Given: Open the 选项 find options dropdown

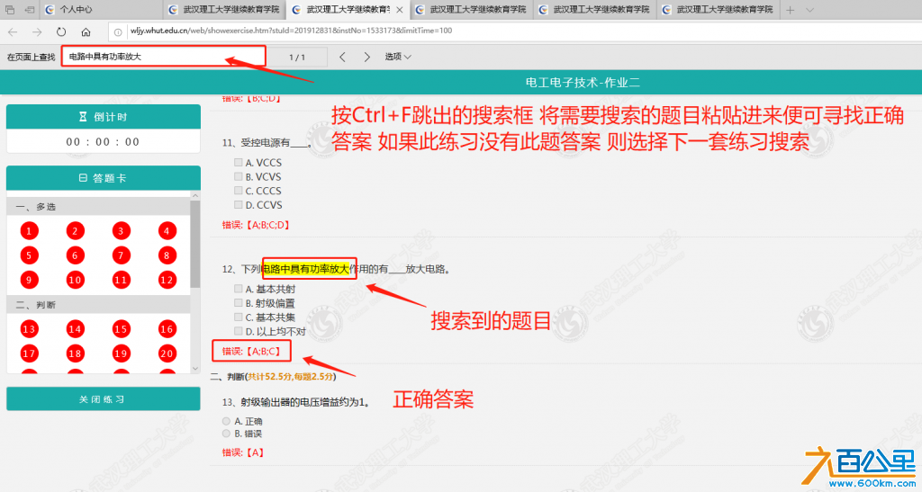Looking at the screenshot, I should (398, 57).
